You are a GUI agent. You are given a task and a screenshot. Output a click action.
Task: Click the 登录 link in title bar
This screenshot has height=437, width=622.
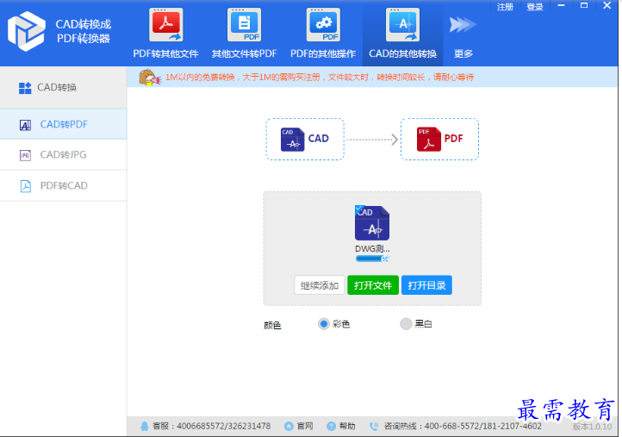[535, 7]
